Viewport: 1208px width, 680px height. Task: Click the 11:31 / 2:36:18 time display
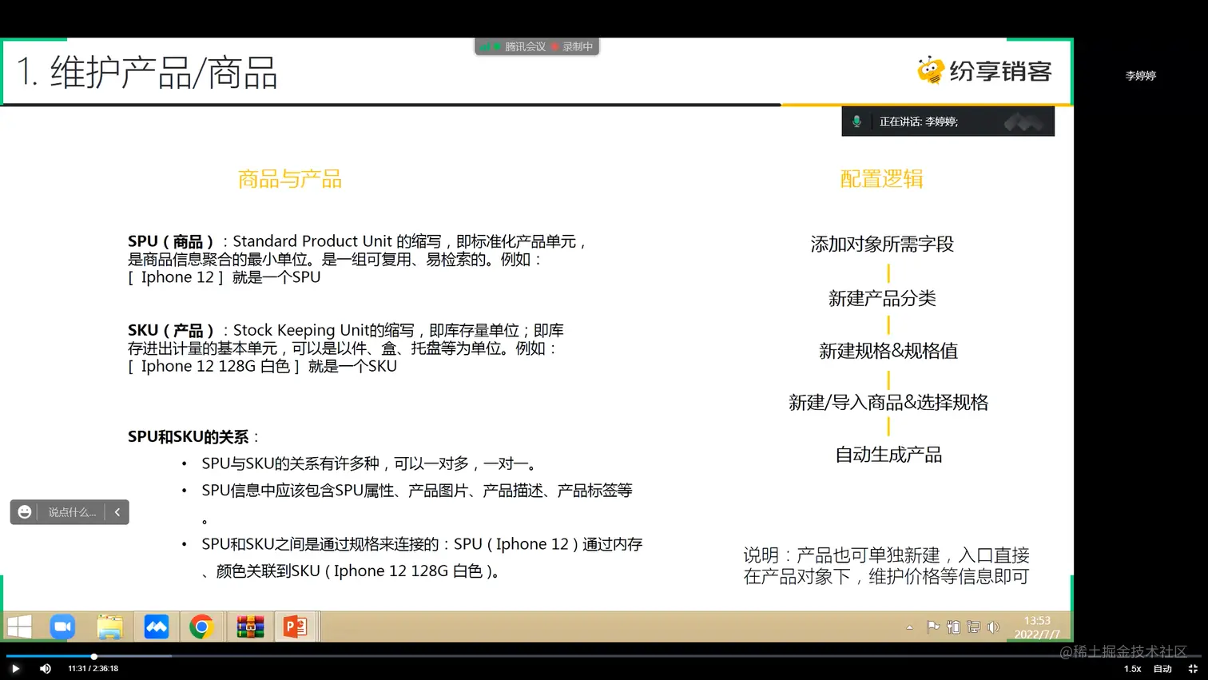tap(93, 669)
